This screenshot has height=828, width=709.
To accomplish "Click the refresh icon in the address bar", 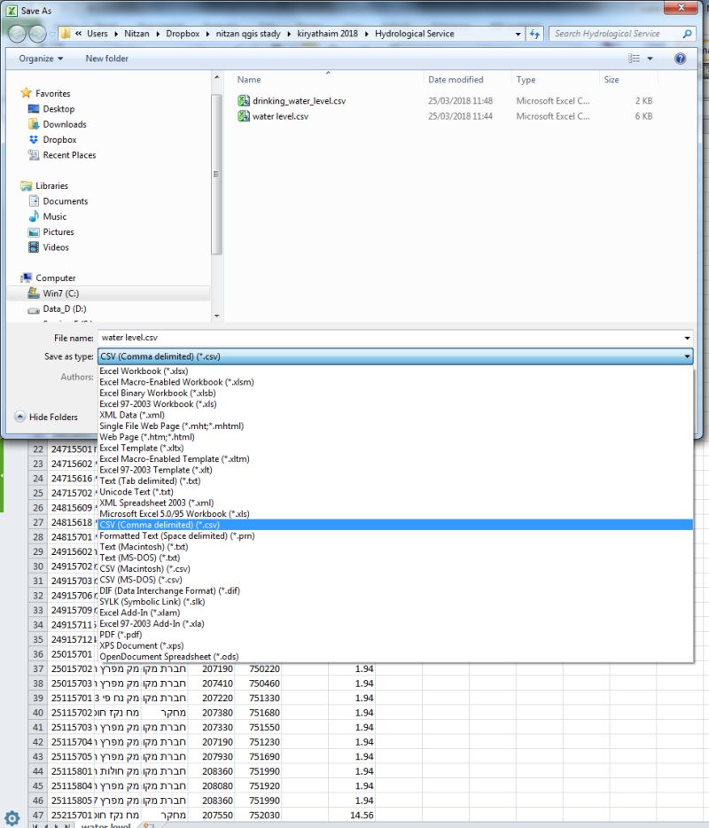I will pos(536,32).
